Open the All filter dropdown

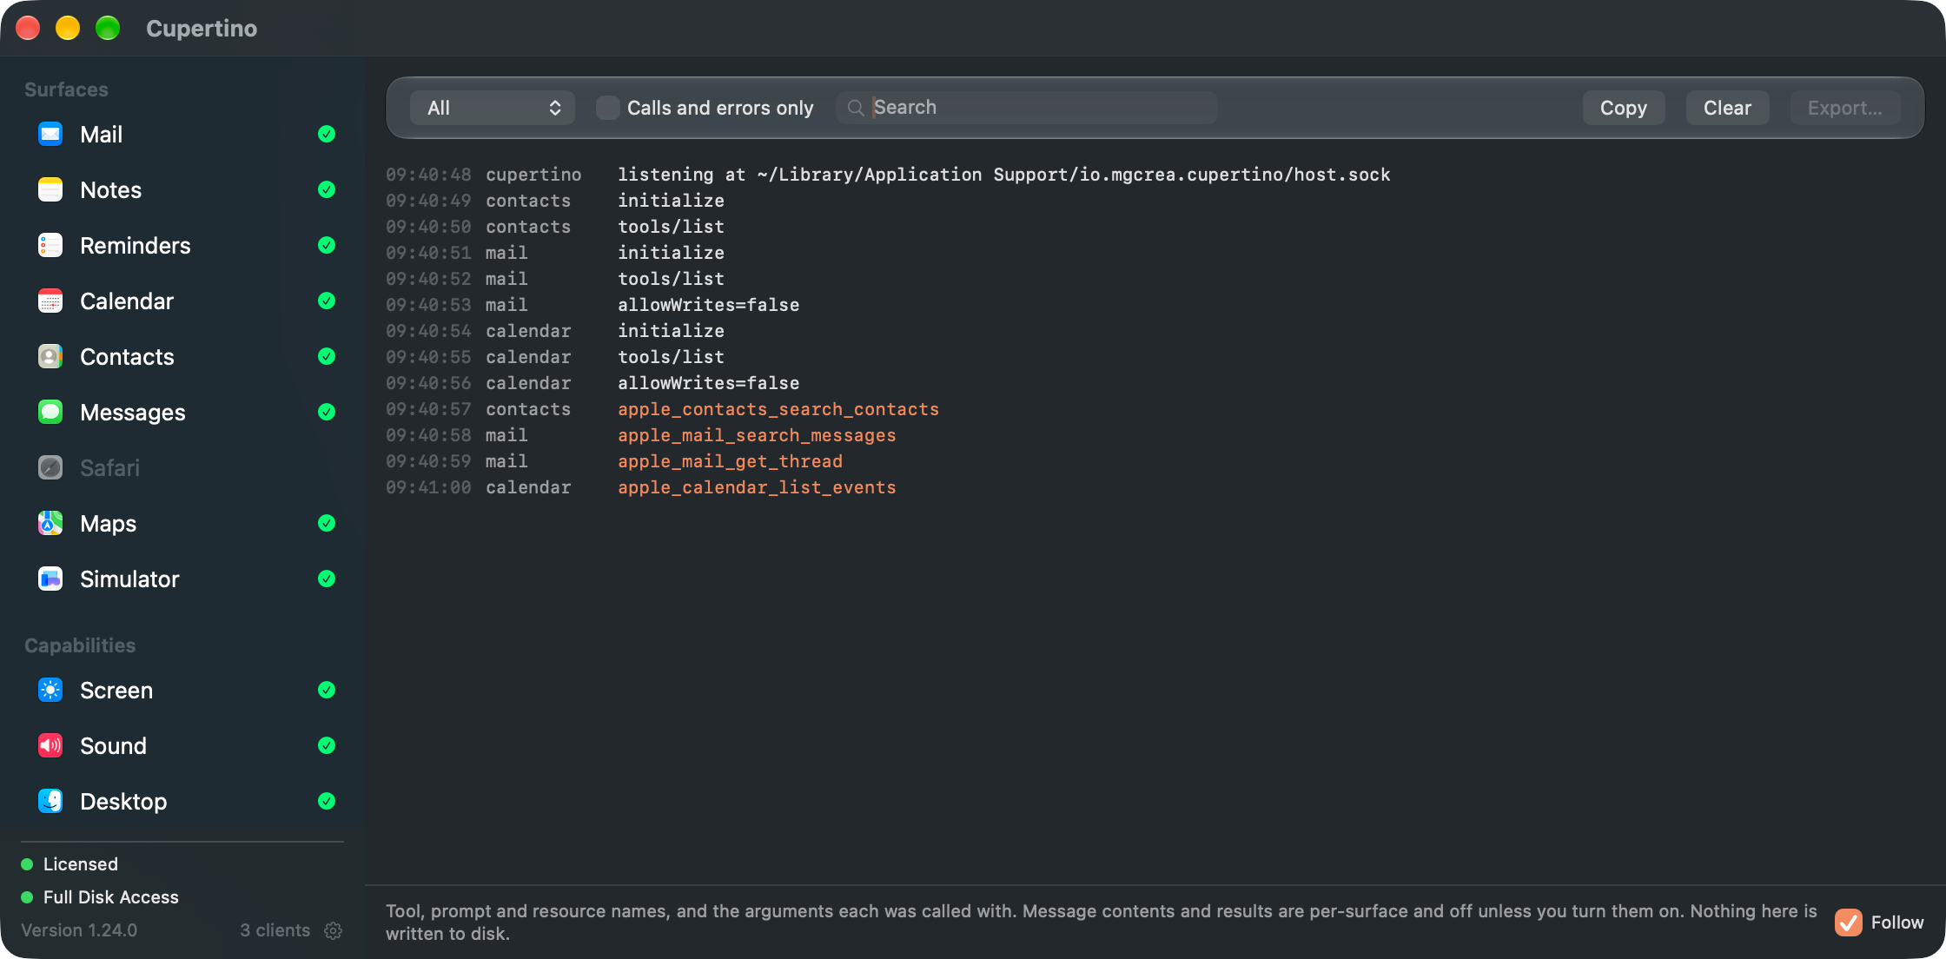click(x=493, y=108)
